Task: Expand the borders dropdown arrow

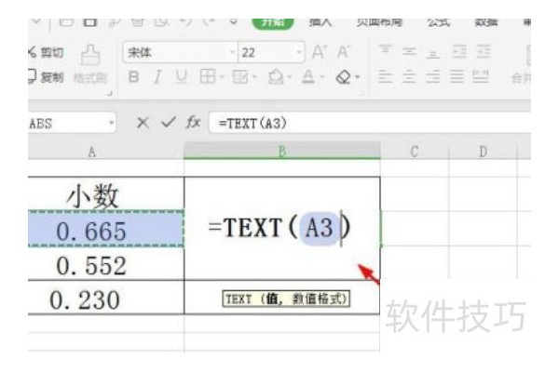Action: tap(222, 77)
